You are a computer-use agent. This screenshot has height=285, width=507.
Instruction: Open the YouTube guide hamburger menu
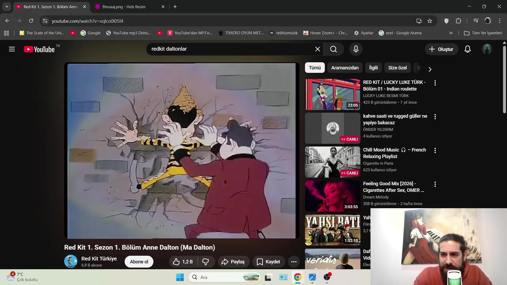coord(12,49)
